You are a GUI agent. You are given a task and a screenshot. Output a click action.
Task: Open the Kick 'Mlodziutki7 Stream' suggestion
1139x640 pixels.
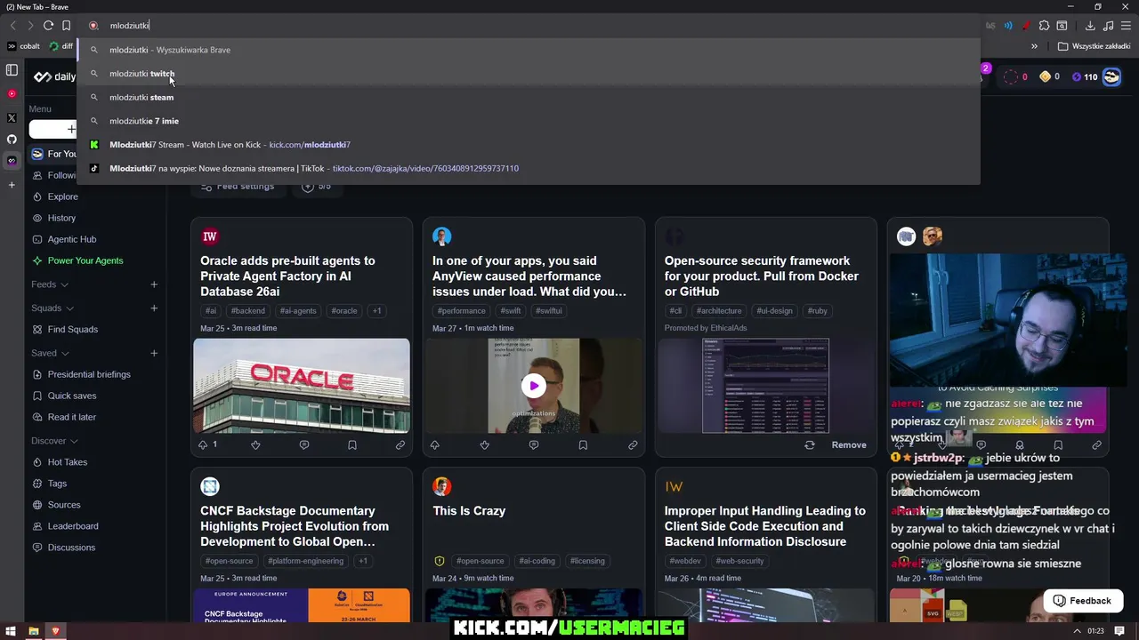click(529, 144)
